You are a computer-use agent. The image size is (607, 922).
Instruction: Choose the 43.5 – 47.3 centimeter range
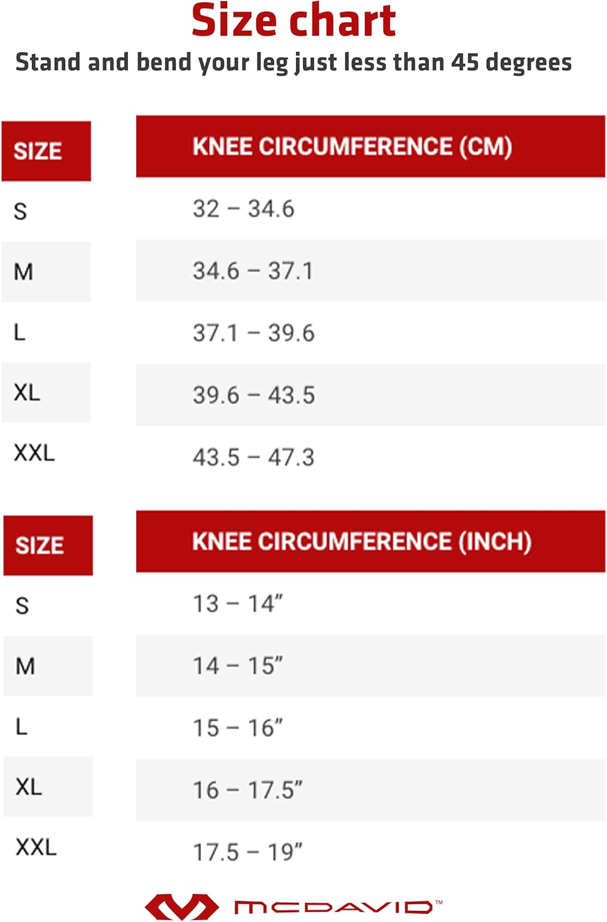[x=253, y=457]
